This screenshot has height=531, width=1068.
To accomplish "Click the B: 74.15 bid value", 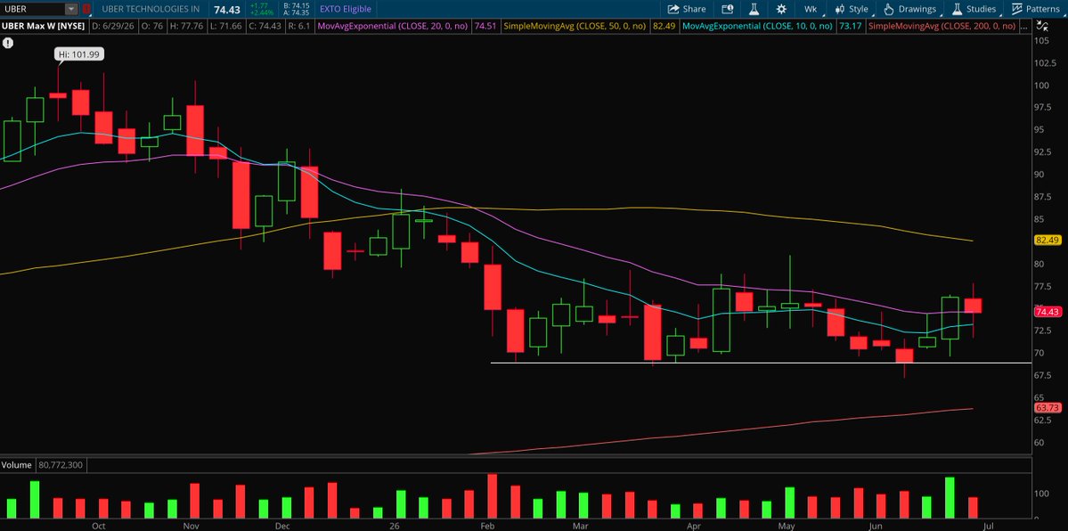I will click(x=298, y=5).
